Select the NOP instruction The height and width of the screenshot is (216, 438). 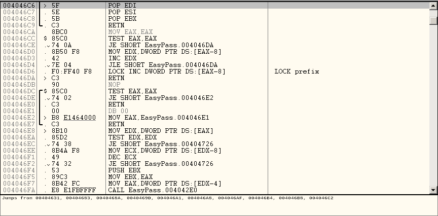tap(114, 85)
